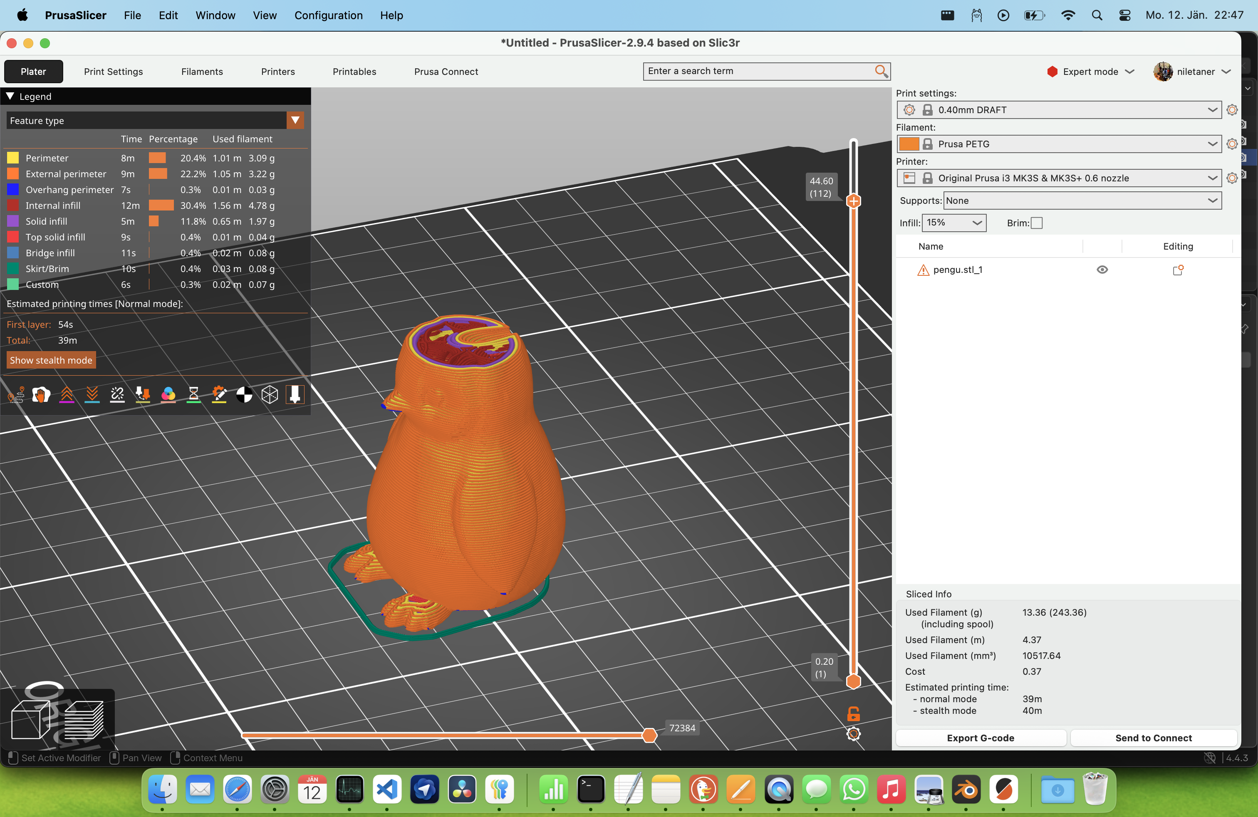Viewport: 1258px width, 817px height.
Task: Click the Expert mode red hexagon icon
Action: point(1052,72)
